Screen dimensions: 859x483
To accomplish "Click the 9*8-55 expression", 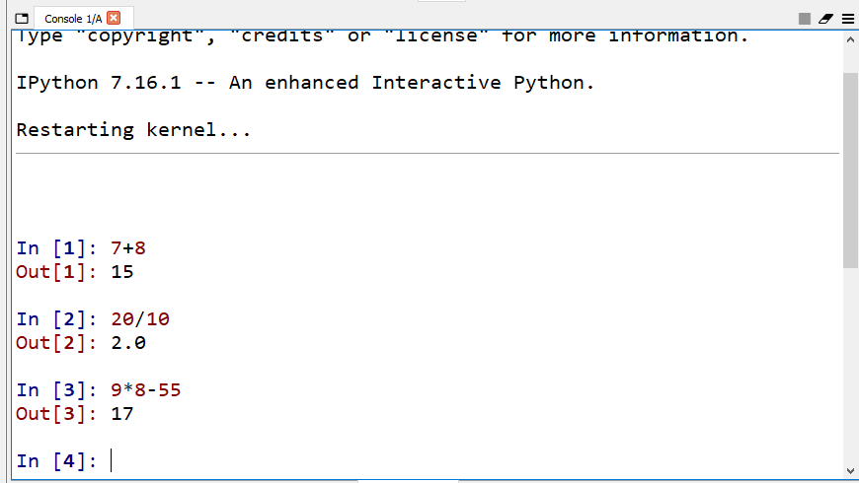I will coord(146,390).
